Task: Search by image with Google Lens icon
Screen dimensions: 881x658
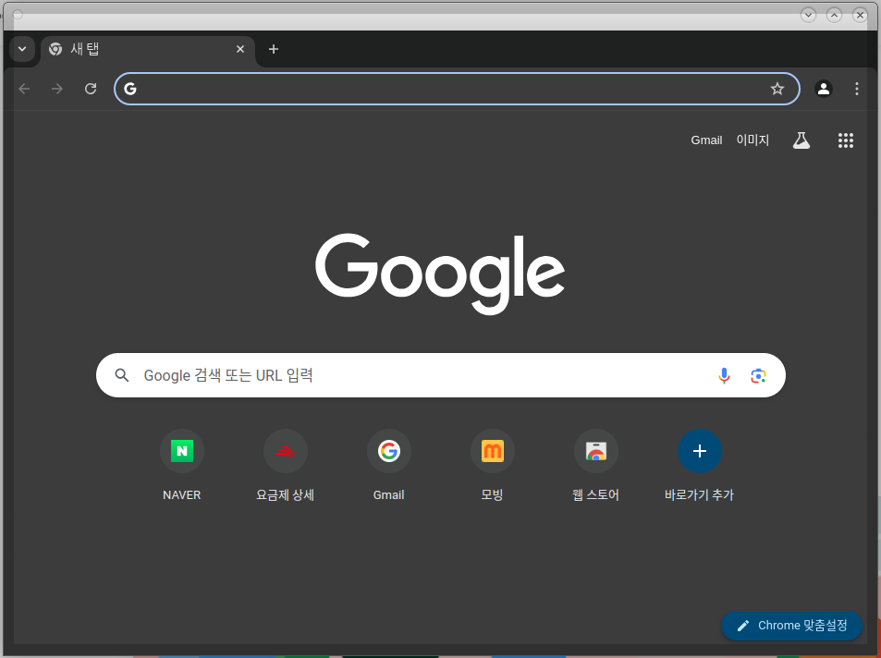Action: point(759,376)
